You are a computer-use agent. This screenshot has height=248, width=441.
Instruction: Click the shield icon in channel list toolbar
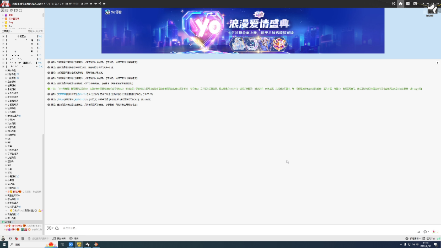12,10
